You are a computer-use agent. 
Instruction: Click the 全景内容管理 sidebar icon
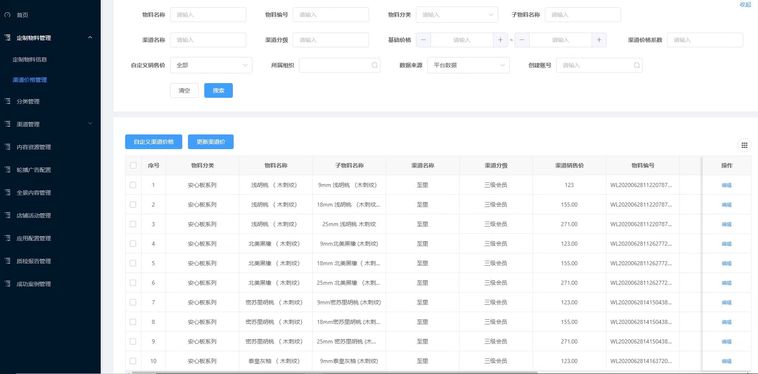point(7,192)
